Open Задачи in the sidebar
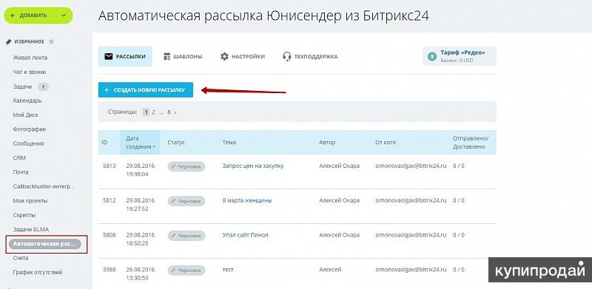 click(x=22, y=86)
